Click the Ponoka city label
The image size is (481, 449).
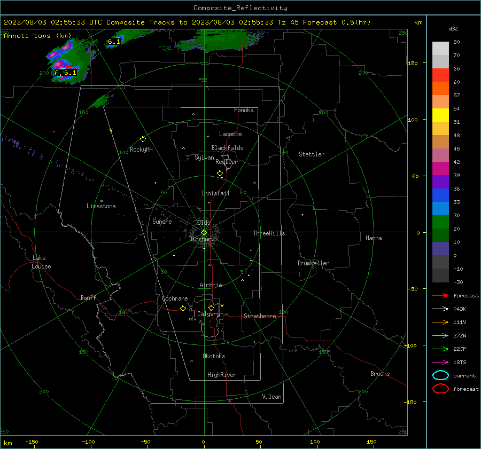coord(244,110)
